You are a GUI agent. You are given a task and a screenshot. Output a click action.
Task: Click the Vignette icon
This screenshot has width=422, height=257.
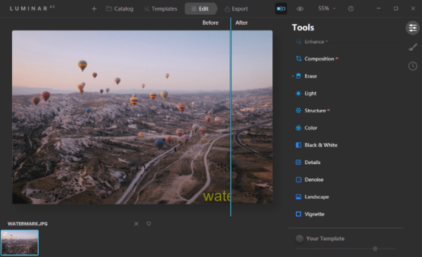(x=298, y=214)
